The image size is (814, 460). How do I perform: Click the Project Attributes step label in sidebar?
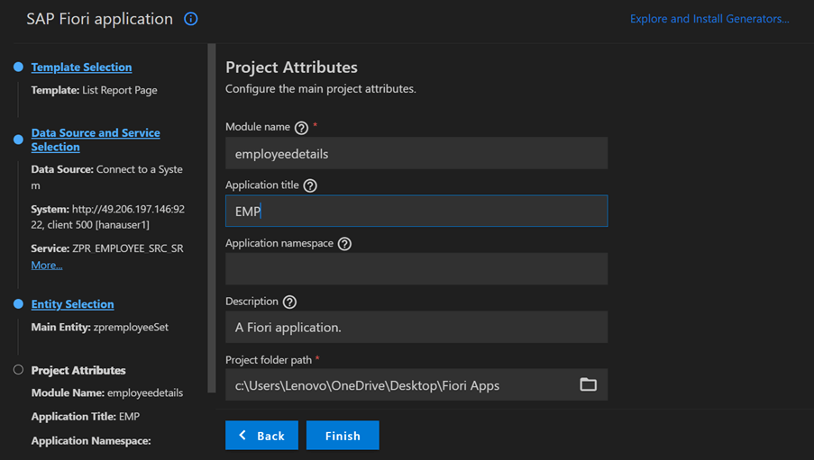[78, 370]
